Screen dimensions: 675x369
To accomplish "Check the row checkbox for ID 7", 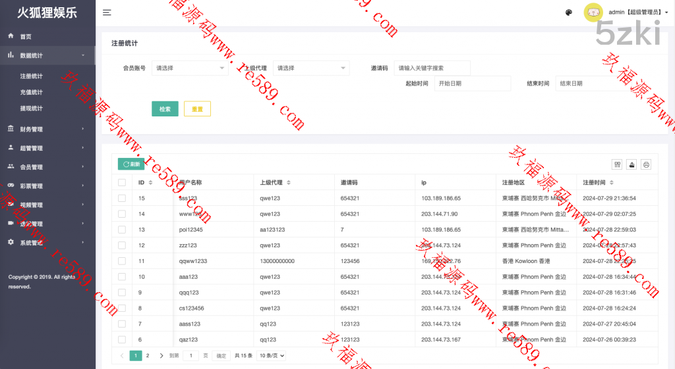I will point(122,324).
